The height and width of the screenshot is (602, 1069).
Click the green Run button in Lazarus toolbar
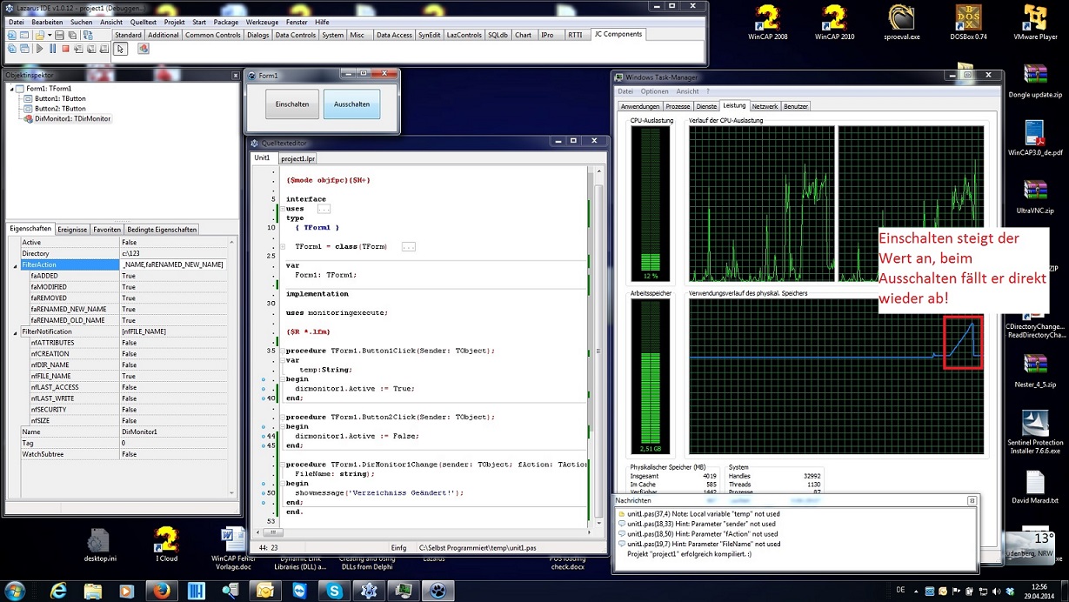39,49
